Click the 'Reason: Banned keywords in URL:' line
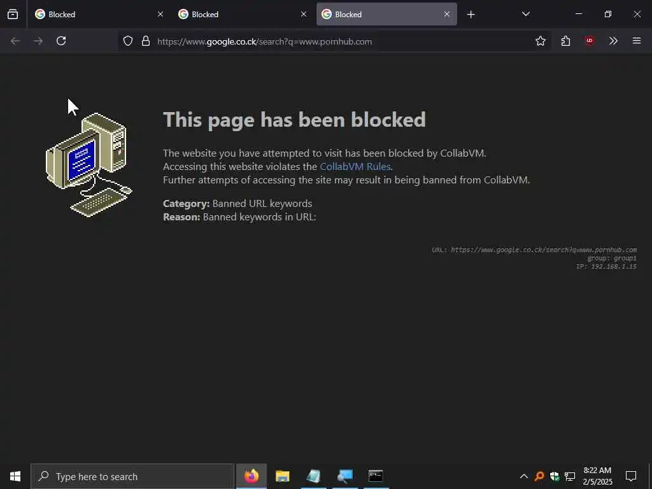Image resolution: width=652 pixels, height=489 pixels. point(239,216)
